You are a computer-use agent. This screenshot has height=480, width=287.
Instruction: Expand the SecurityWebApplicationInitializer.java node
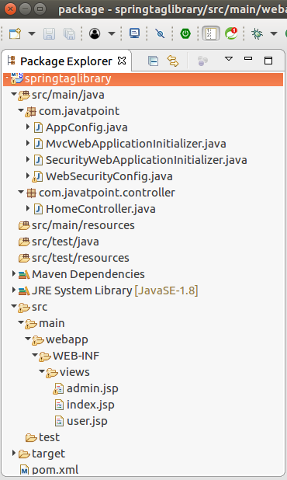pyautogui.click(x=28, y=159)
